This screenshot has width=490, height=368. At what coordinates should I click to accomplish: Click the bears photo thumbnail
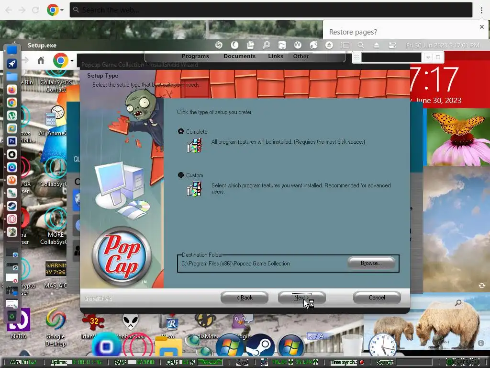coord(427,322)
